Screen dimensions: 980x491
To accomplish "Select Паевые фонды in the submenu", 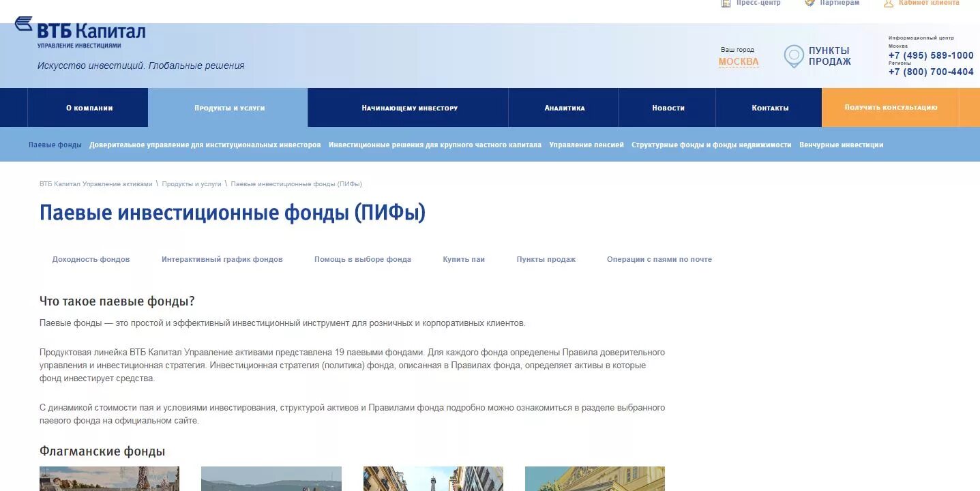I will (x=55, y=145).
